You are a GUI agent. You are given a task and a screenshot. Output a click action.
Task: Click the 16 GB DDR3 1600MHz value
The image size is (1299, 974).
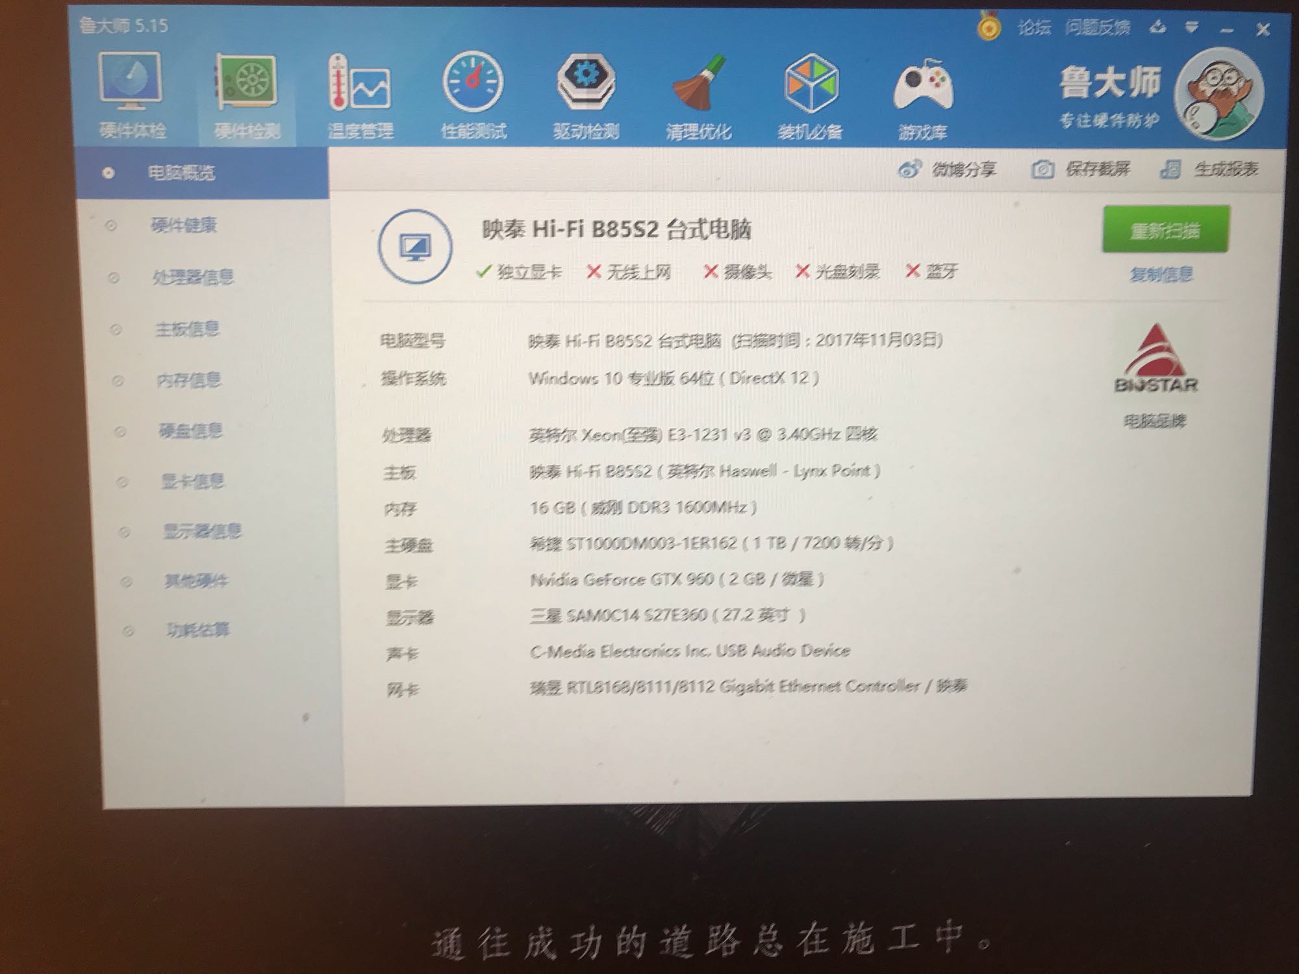click(x=644, y=507)
